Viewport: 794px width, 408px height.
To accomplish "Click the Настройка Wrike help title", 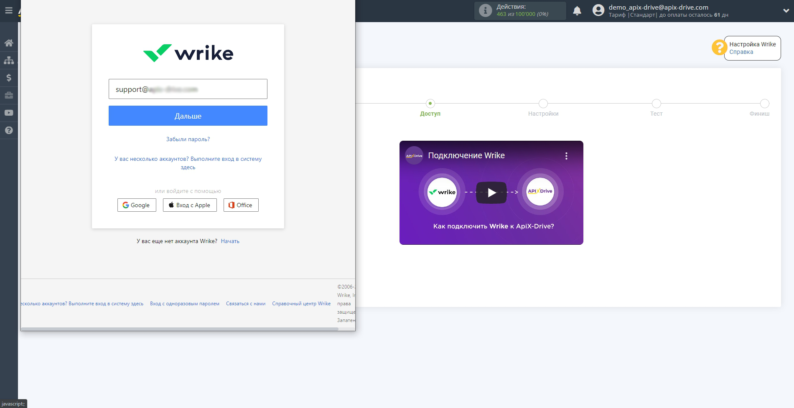I will tap(753, 44).
